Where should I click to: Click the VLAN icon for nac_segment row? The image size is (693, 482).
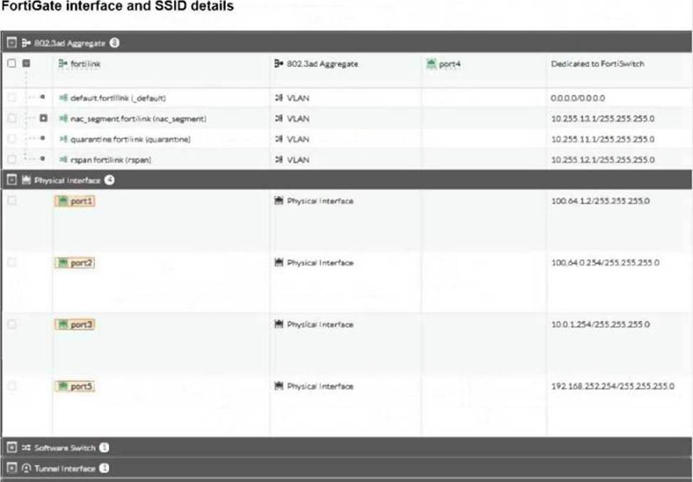[278, 118]
